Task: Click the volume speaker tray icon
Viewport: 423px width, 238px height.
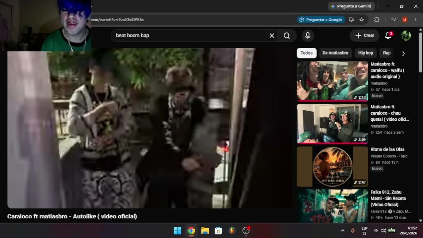Action: tap(383, 231)
